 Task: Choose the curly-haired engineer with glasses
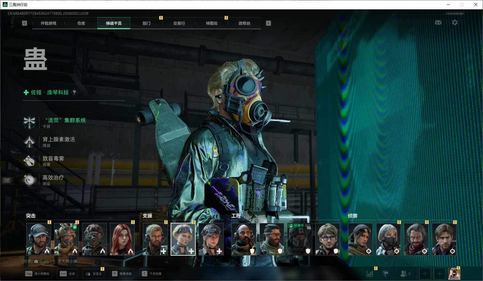pyautogui.click(x=327, y=239)
